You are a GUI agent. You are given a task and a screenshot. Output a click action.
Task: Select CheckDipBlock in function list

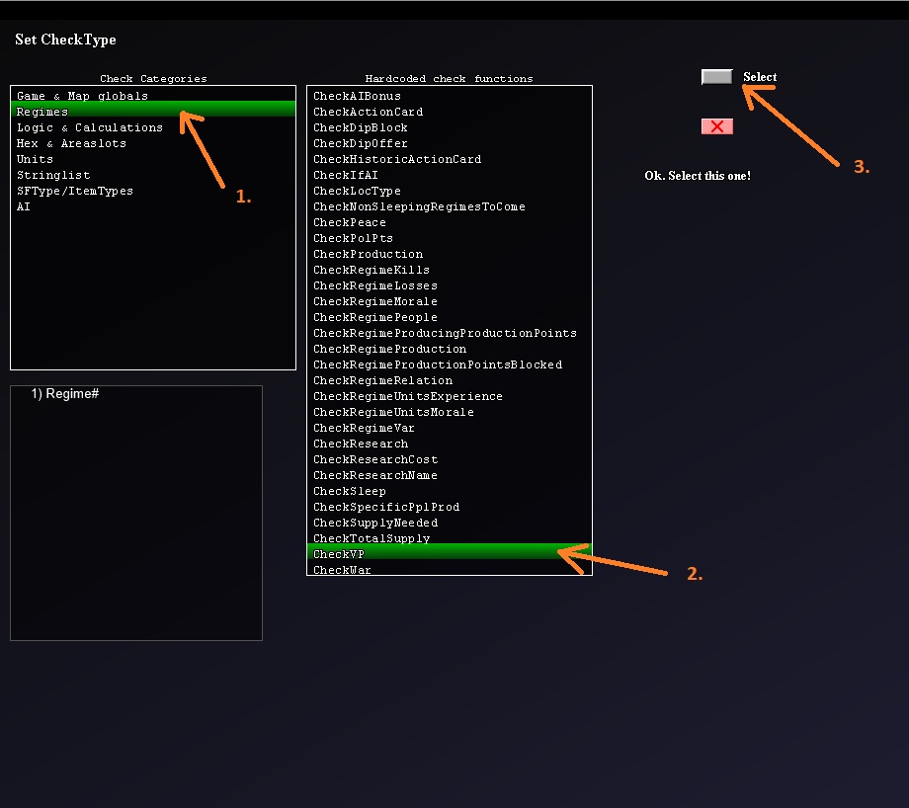450,127
